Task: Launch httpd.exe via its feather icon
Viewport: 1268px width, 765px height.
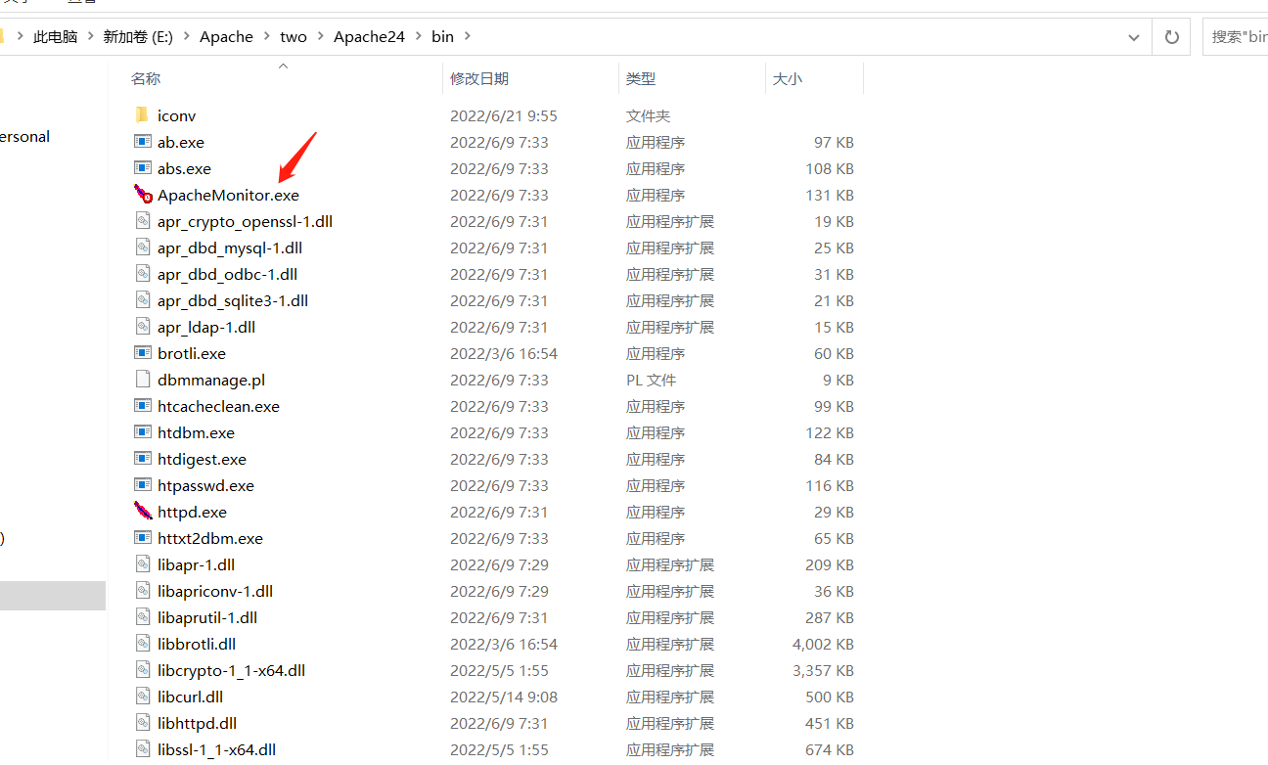Action: click(143, 512)
